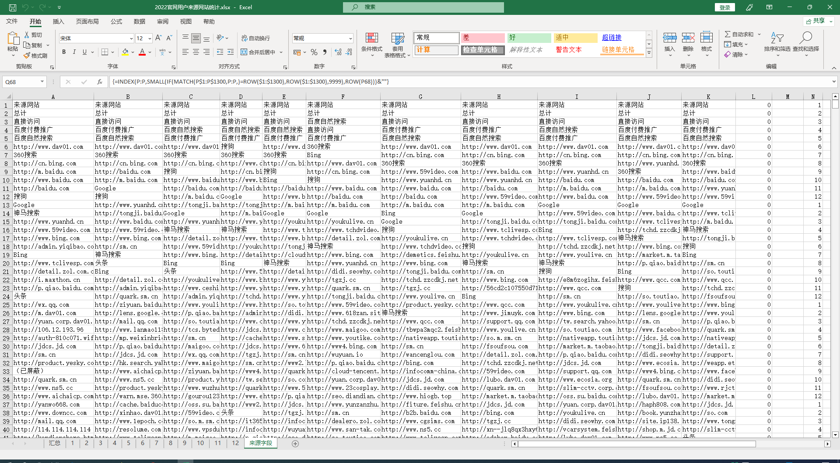Open the number format dropdown (常规)
The height and width of the screenshot is (463, 840).
point(350,39)
